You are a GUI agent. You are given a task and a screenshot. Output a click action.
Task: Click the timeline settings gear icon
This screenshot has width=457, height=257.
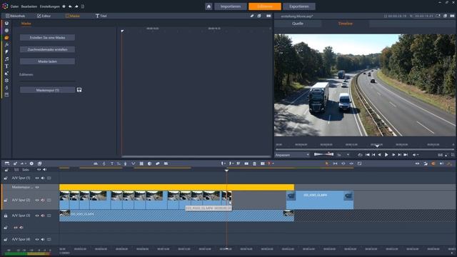click(x=31, y=163)
